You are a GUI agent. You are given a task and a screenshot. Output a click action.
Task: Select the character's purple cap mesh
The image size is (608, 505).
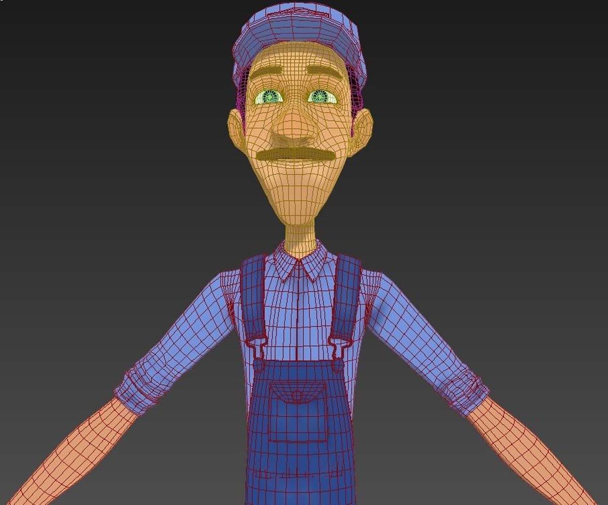tap(299, 35)
